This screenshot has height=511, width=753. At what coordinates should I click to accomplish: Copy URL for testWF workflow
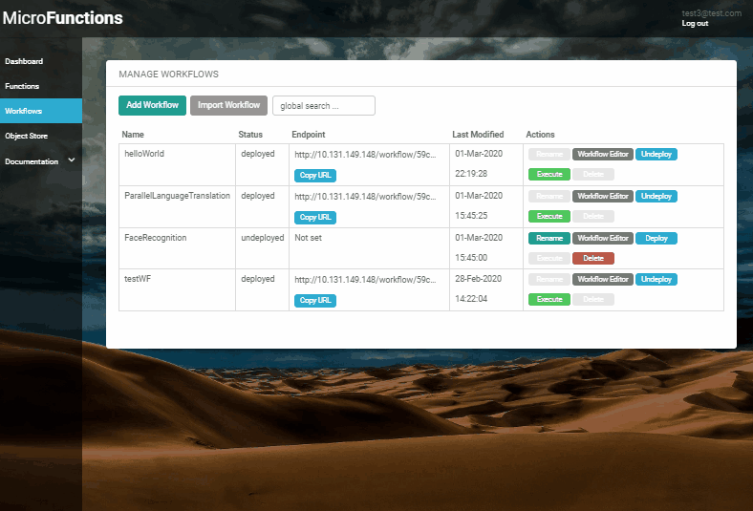[315, 300]
